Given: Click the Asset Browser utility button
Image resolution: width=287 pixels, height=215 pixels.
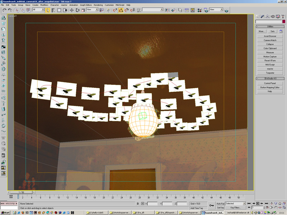Looking at the screenshot, I should (x=270, y=36).
